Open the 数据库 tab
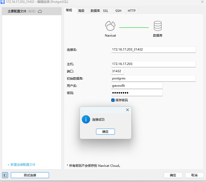This screenshot has width=206, height=182. 95,11
